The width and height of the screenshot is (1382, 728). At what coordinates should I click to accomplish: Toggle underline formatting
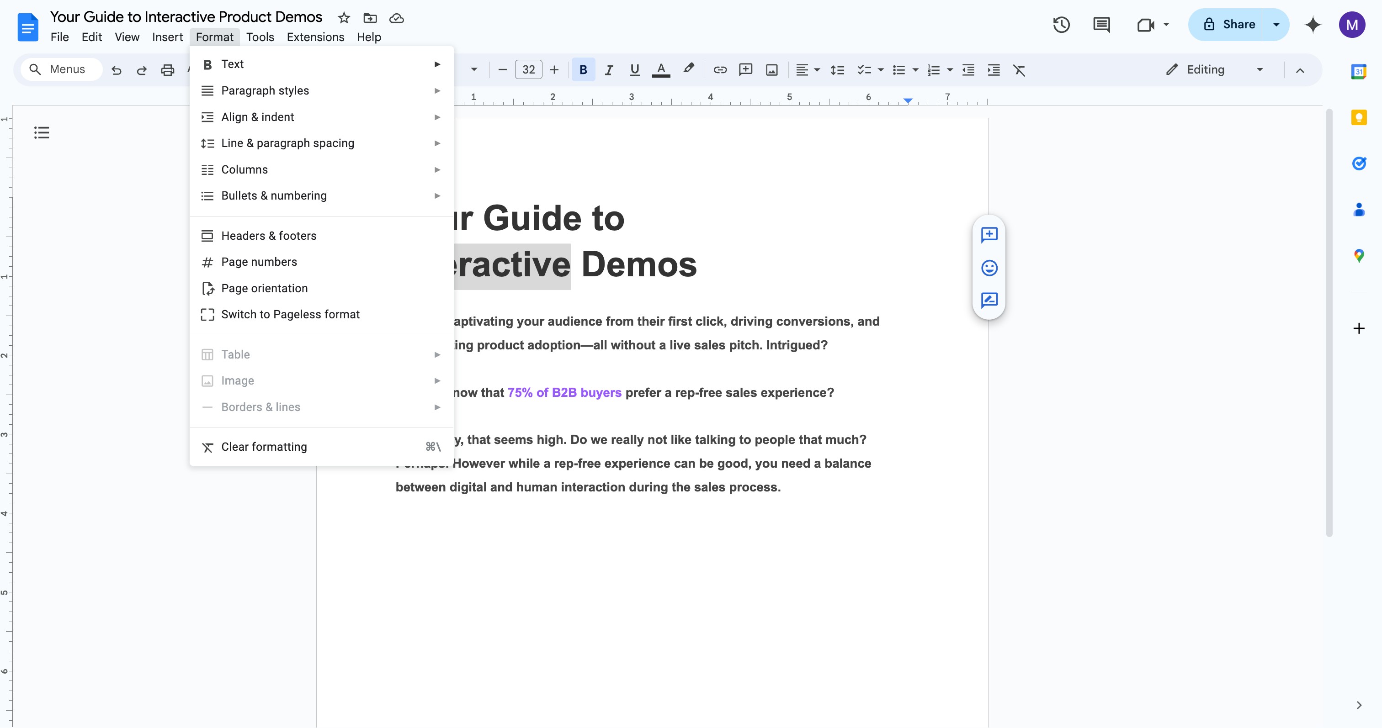635,70
